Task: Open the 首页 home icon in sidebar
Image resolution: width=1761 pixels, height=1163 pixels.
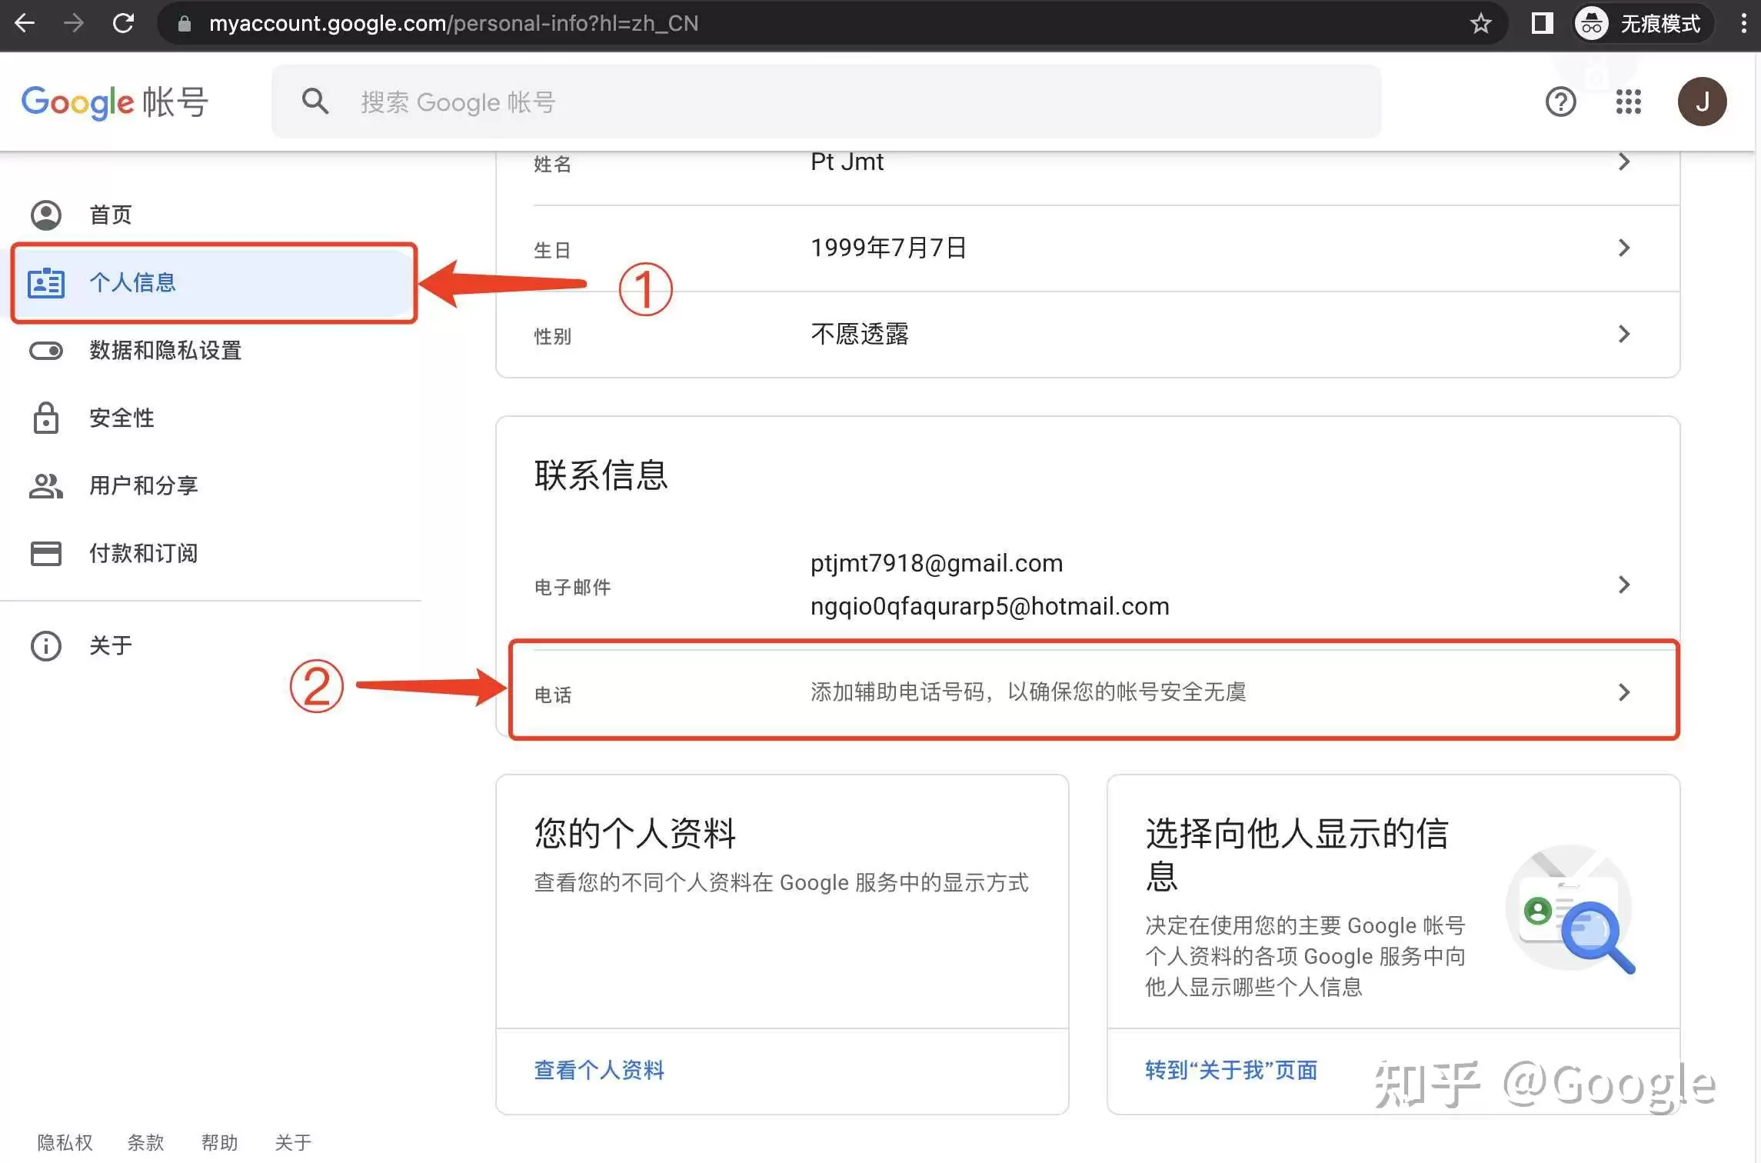Action: 45,215
